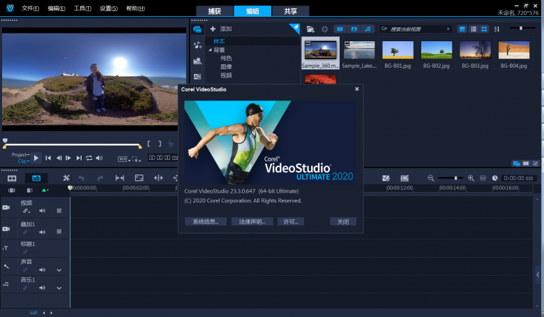Click the import media files folder icon
Image resolution: width=544 pixels, height=317 pixels.
click(x=310, y=29)
